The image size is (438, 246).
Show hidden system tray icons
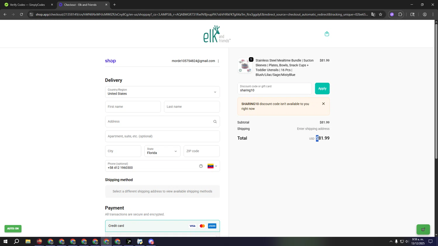point(391,241)
